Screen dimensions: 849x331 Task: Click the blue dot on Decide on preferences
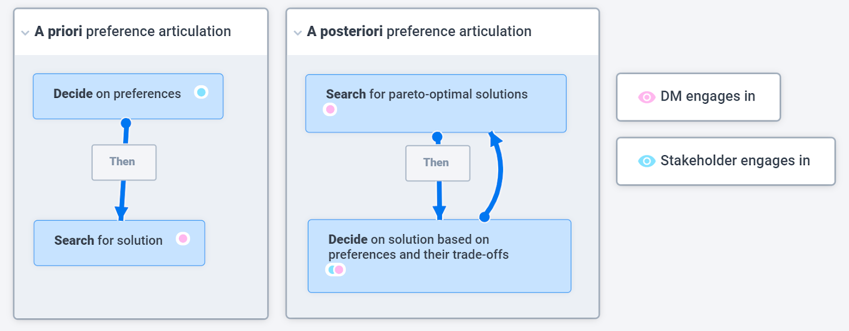201,92
